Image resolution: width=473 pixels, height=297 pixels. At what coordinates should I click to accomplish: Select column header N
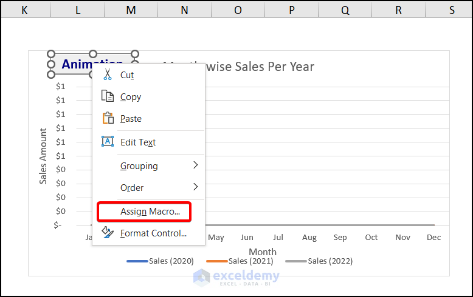184,10
